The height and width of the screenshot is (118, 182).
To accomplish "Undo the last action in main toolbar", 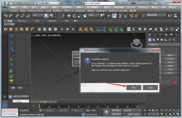I will 5,16.
